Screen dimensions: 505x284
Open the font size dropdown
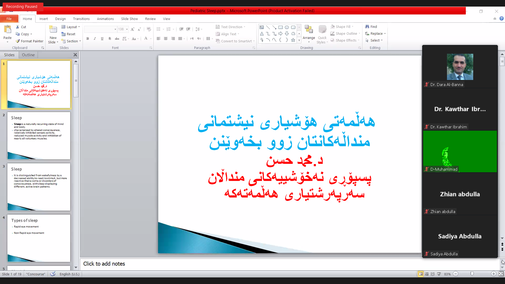(127, 29)
